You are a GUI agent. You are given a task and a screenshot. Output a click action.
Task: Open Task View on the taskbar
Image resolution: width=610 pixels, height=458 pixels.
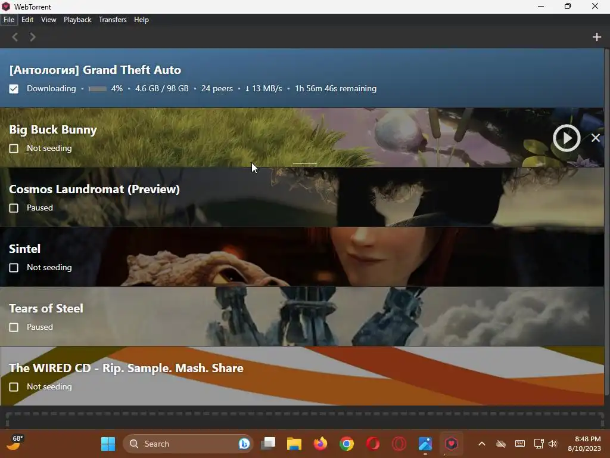(x=268, y=444)
